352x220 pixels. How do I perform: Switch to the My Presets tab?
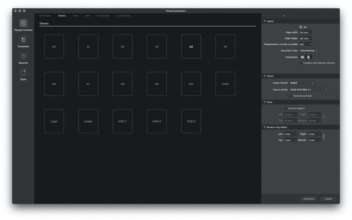[45, 16]
